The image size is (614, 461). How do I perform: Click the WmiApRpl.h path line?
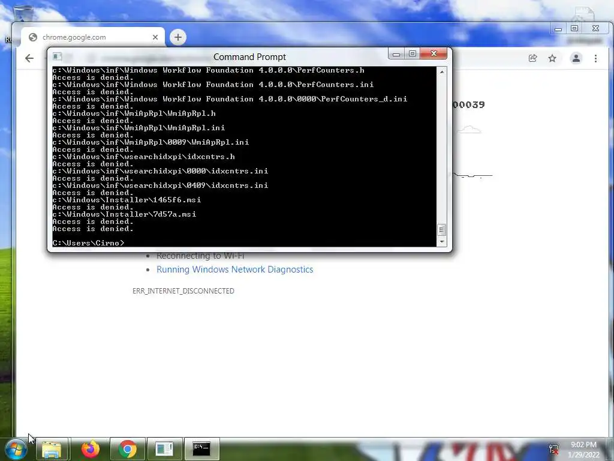134,113
